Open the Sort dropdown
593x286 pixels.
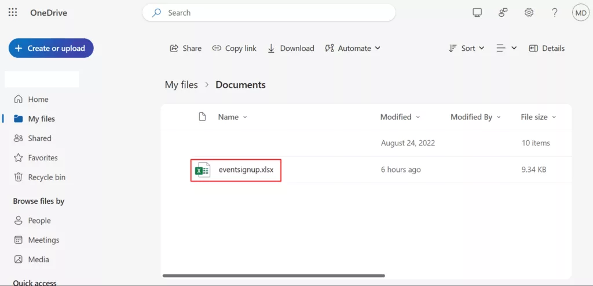click(466, 49)
